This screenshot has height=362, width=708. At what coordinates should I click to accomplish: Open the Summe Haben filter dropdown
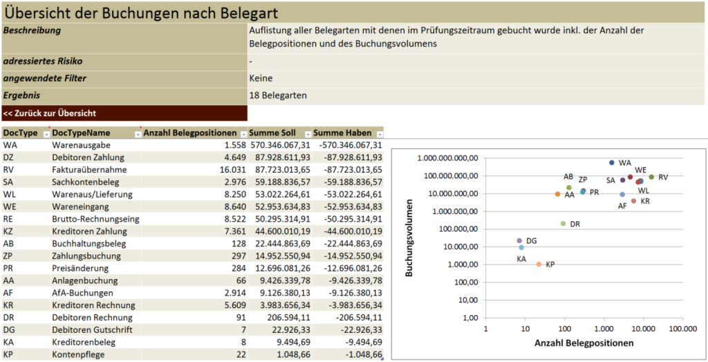[379, 133]
